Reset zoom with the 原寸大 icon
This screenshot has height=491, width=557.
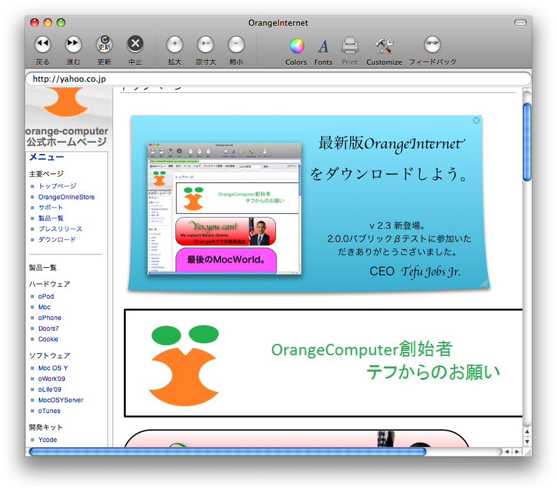[x=206, y=44]
